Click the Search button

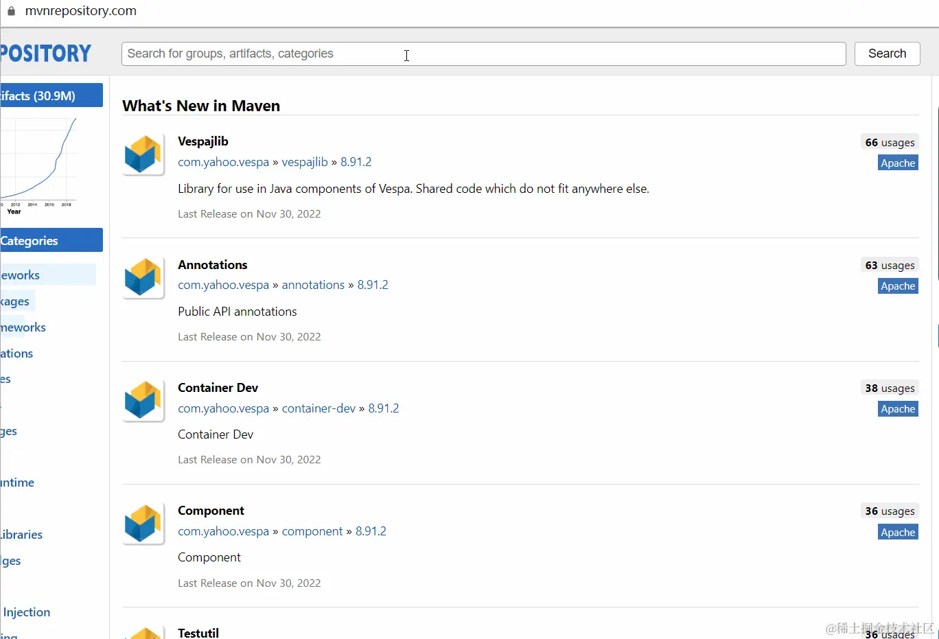887,54
